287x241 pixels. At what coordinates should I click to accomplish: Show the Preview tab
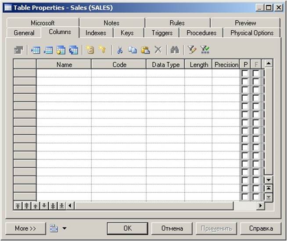245,23
